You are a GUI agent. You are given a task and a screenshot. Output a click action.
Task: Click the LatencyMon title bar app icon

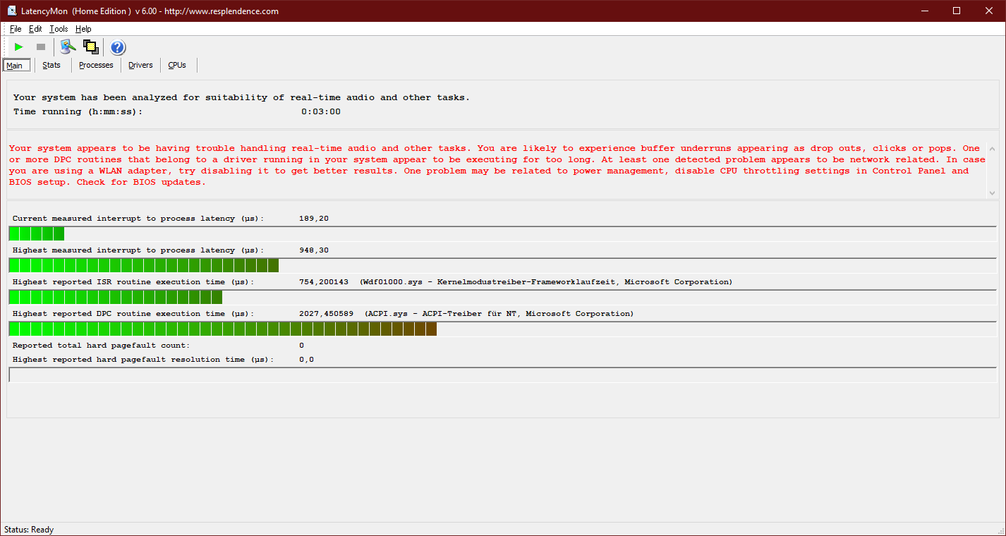click(12, 11)
